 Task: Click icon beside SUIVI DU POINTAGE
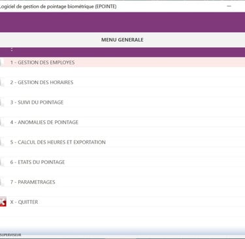click(x=2, y=103)
